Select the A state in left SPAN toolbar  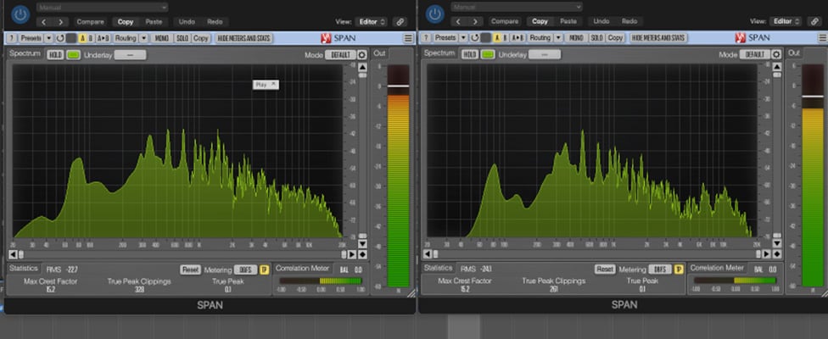tap(82, 38)
